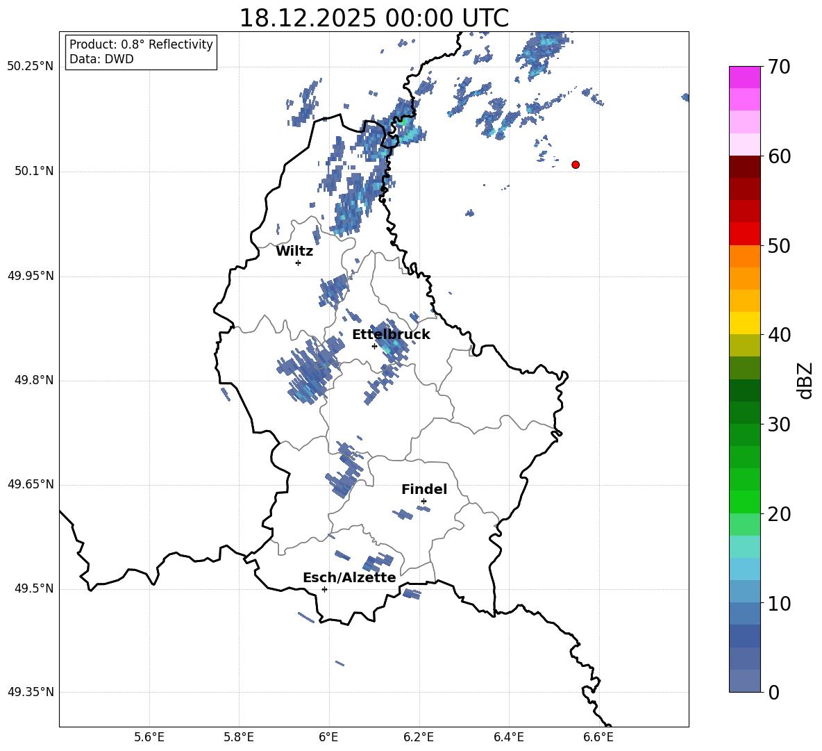822x751 pixels.
Task: Click the orange colorbar segment below 50
Action: point(745,256)
